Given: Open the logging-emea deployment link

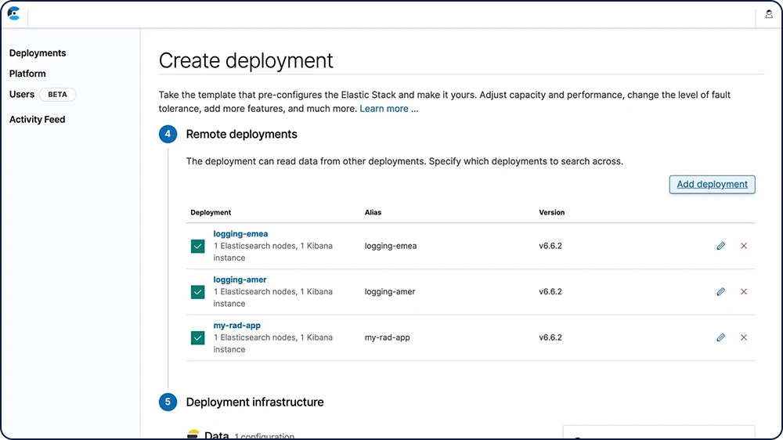Looking at the screenshot, I should 240,234.
